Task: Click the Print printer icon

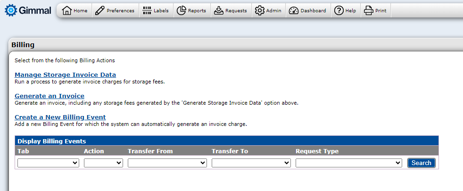Action: click(x=369, y=10)
